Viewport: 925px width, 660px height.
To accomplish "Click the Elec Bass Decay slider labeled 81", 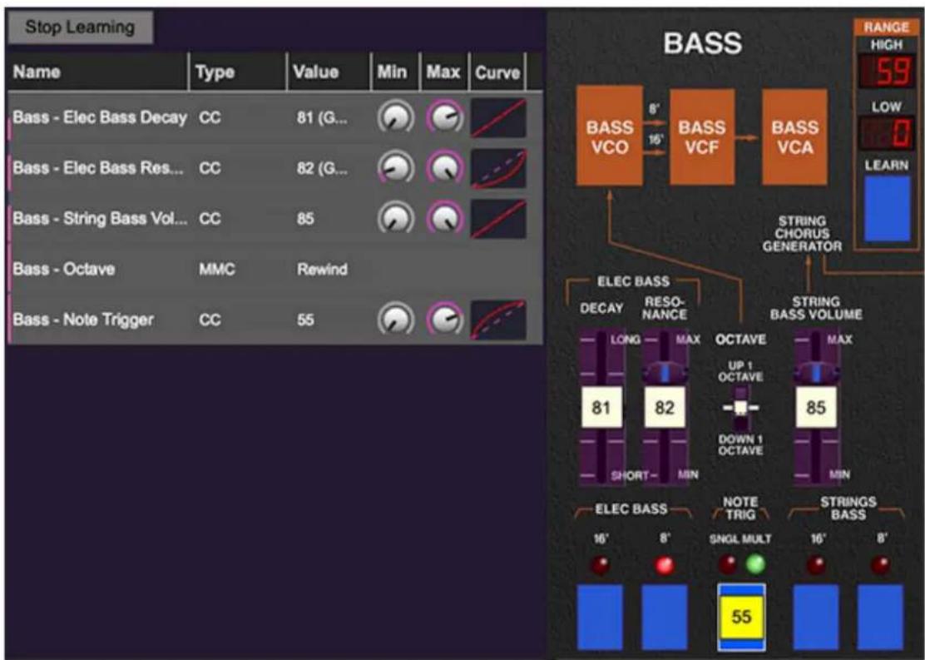I will pyautogui.click(x=601, y=407).
